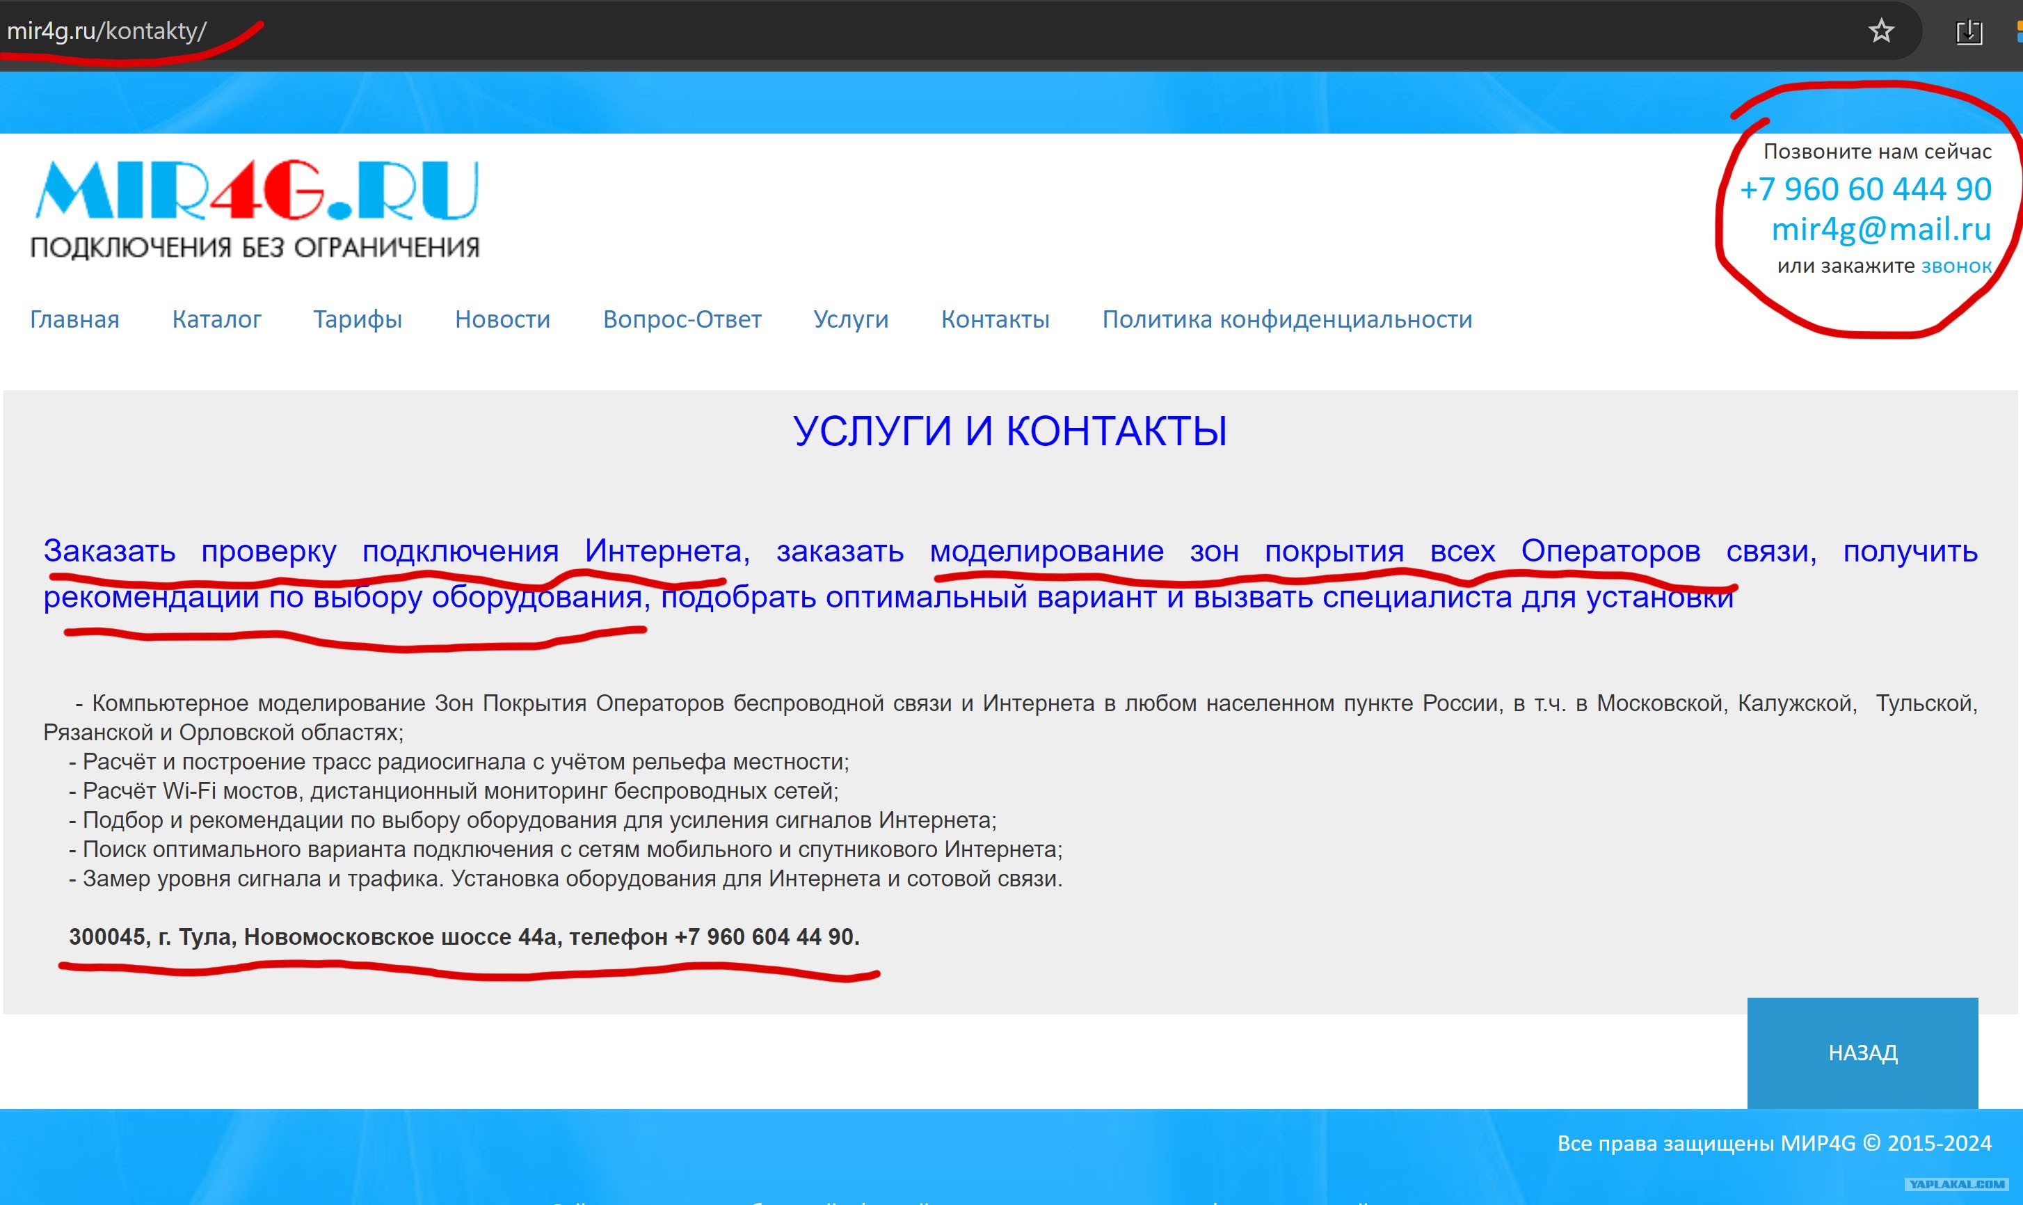
Task: Open the Вопрос-Ответ page
Action: click(x=682, y=319)
